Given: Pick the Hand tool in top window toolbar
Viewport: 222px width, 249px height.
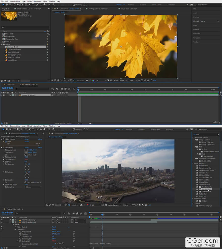Looking at the screenshot, I should point(7,5).
